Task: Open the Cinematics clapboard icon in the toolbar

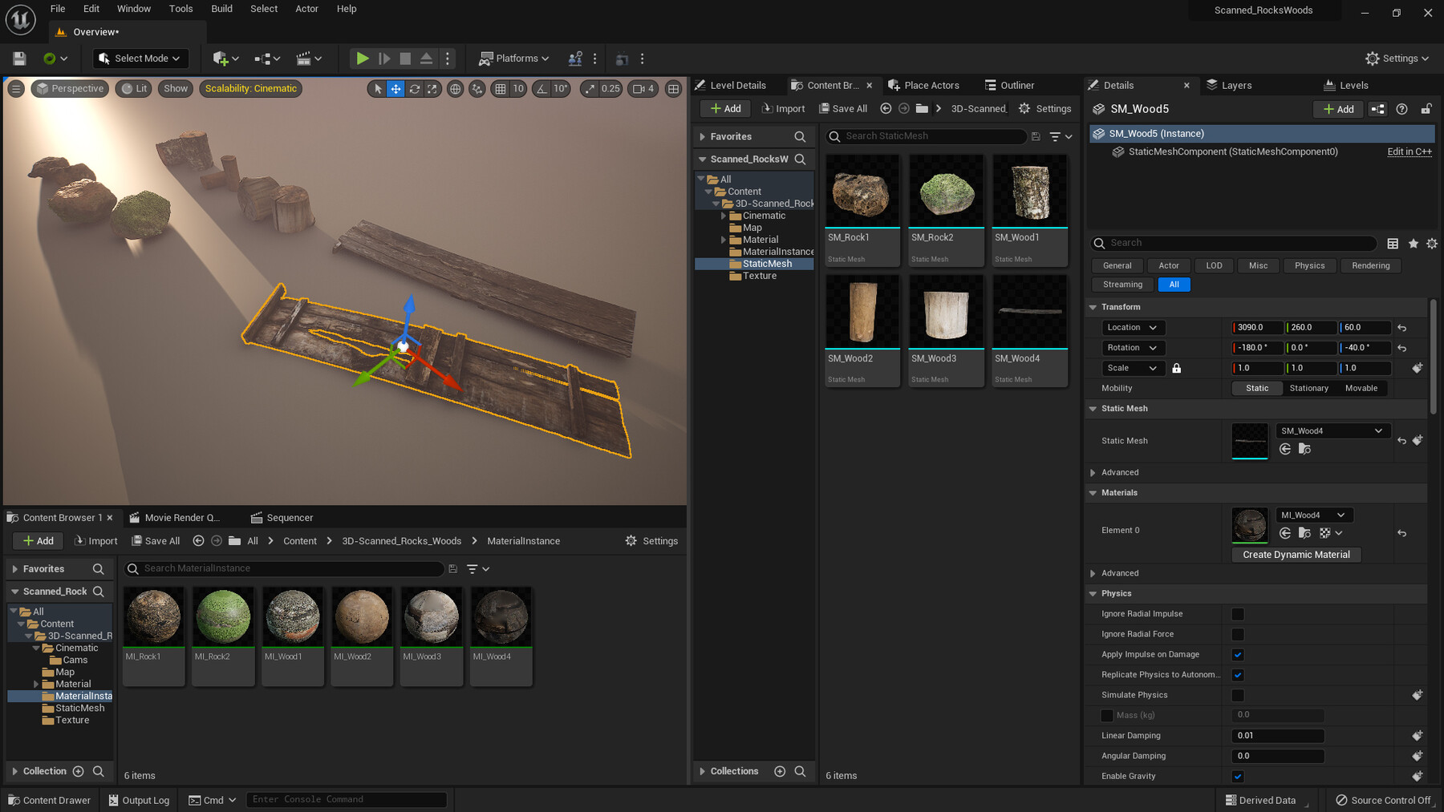Action: tap(305, 58)
